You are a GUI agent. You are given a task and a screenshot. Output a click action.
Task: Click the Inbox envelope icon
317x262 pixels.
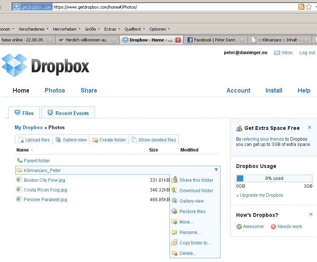[x=277, y=53]
